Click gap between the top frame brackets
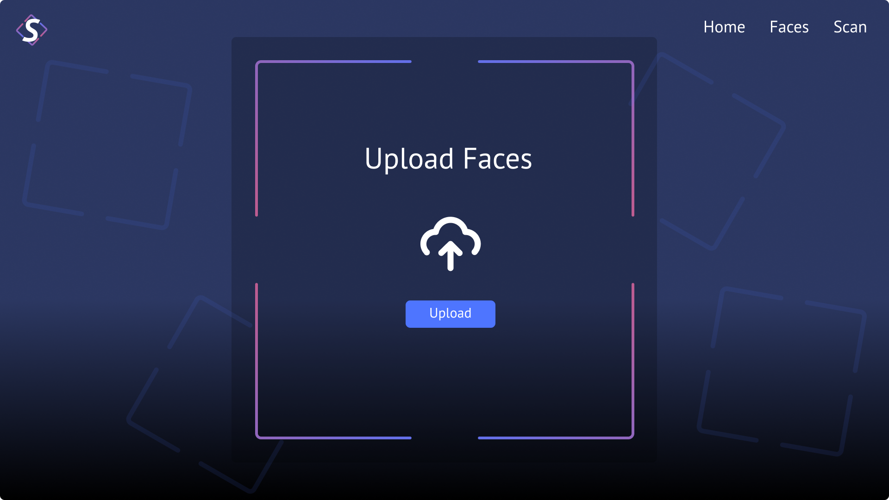Viewport: 889px width, 500px height. point(444,61)
